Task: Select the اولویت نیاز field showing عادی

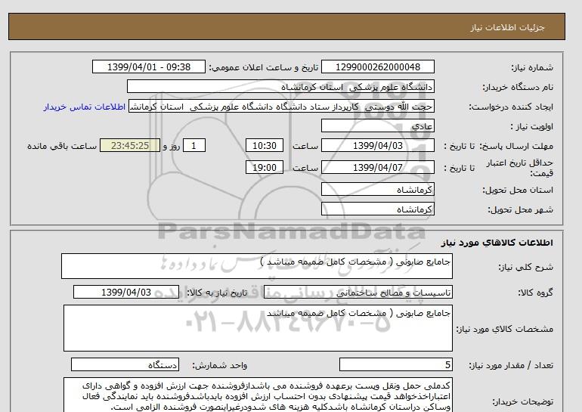Action: point(377,125)
